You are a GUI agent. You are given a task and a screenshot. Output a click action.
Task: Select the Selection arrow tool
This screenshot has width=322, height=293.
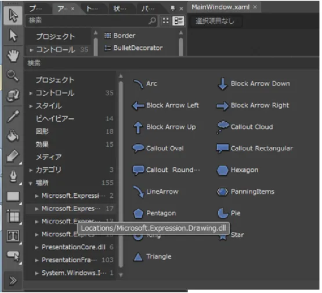coord(13,16)
